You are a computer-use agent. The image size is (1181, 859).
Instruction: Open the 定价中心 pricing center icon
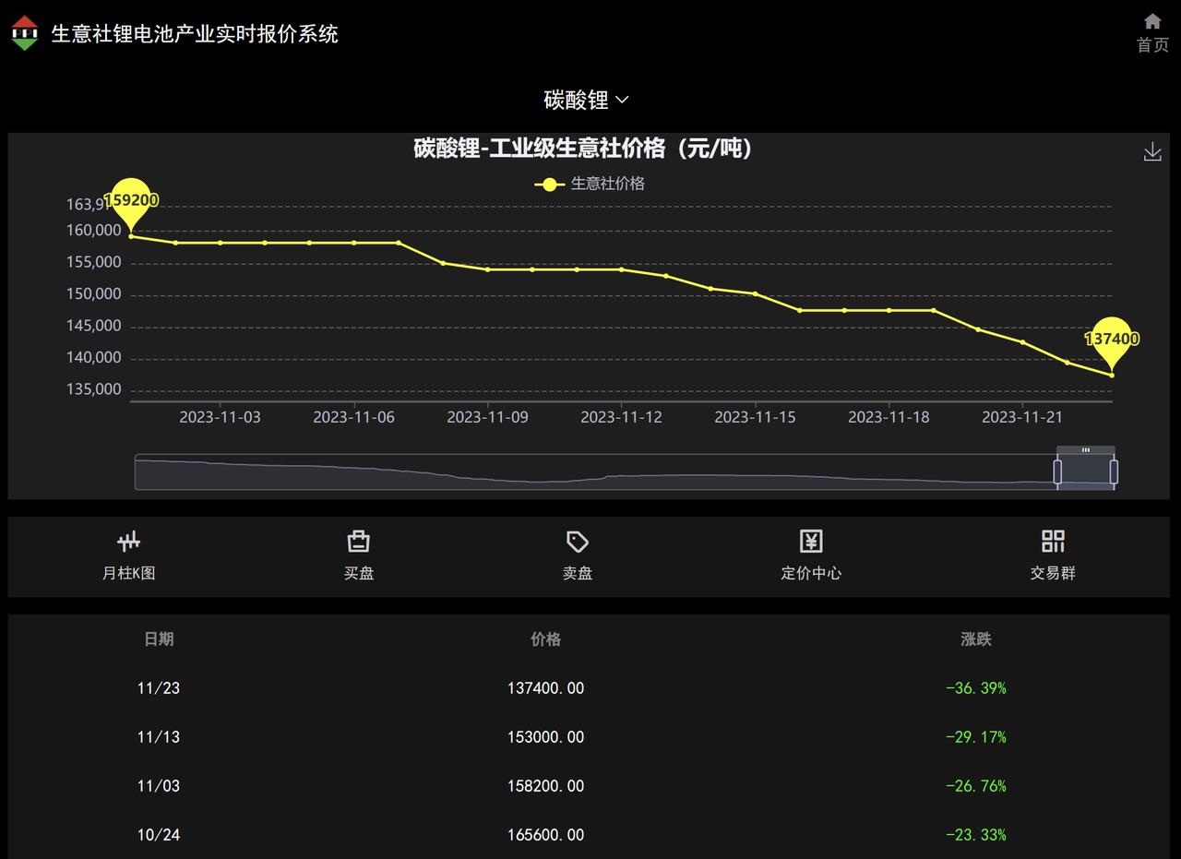tap(811, 542)
